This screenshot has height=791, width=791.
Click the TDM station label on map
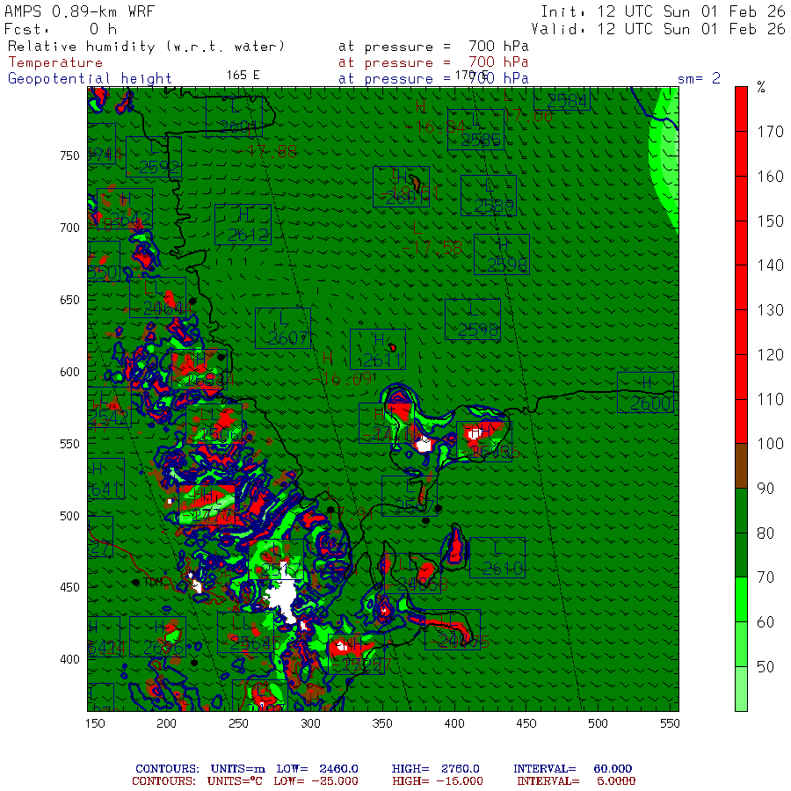coord(153,582)
